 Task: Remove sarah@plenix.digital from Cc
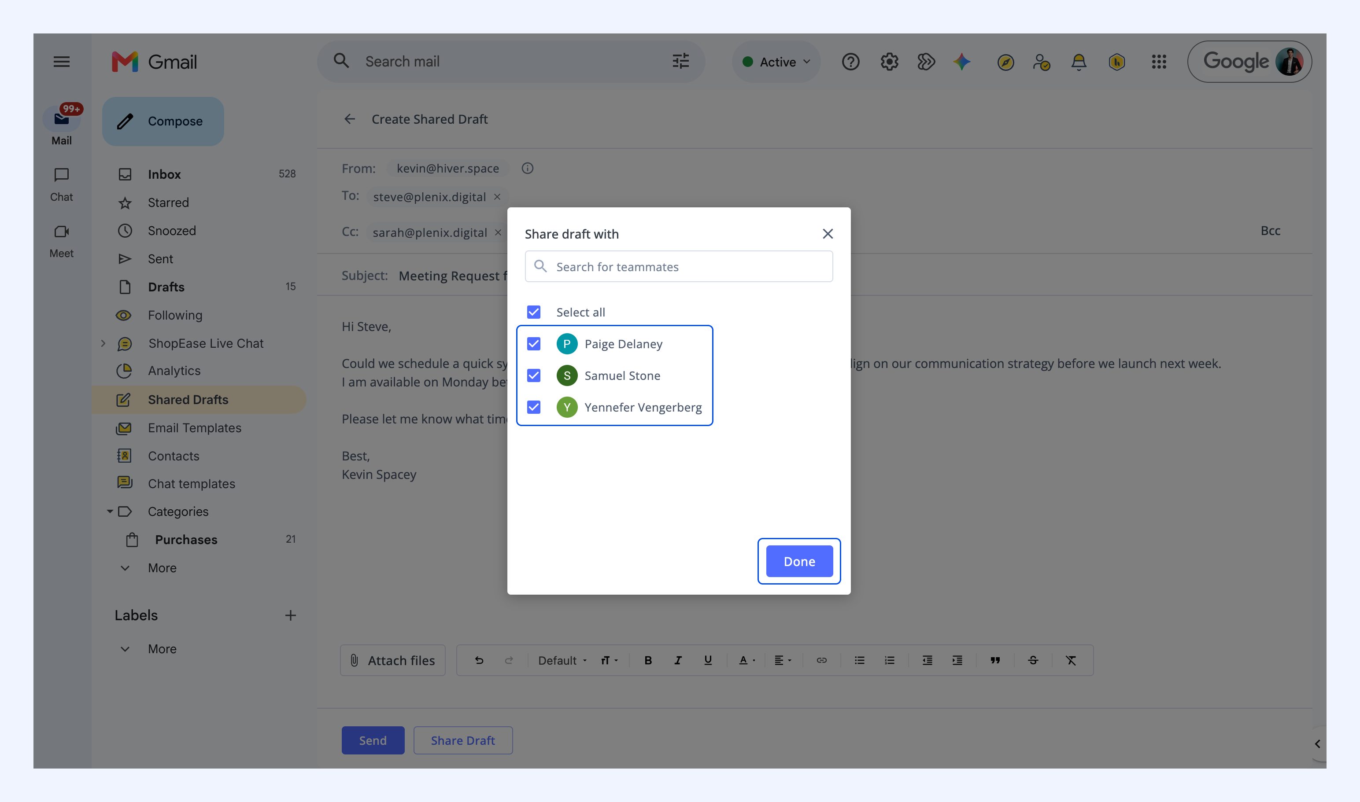click(x=498, y=232)
